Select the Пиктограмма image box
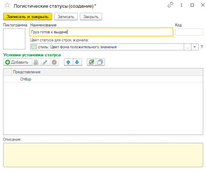The width and height of the screenshot is (206, 171). click(14, 39)
